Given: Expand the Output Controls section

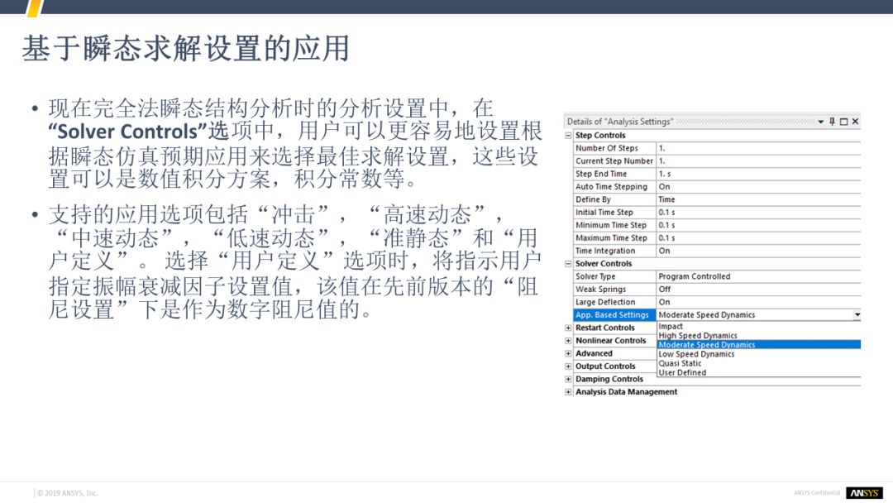Looking at the screenshot, I should coord(568,366).
